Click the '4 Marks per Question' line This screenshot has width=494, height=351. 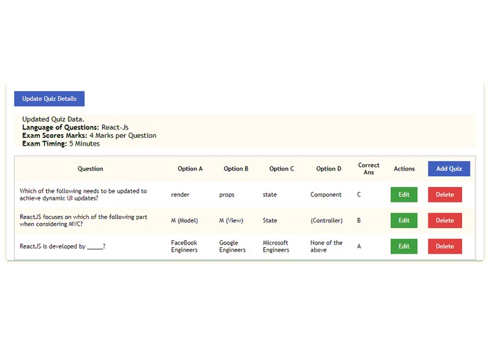(x=123, y=136)
